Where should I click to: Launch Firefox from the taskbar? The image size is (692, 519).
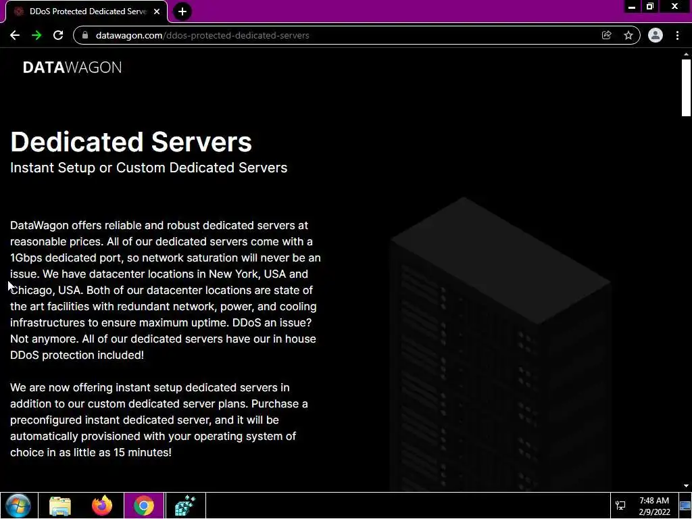(x=102, y=505)
